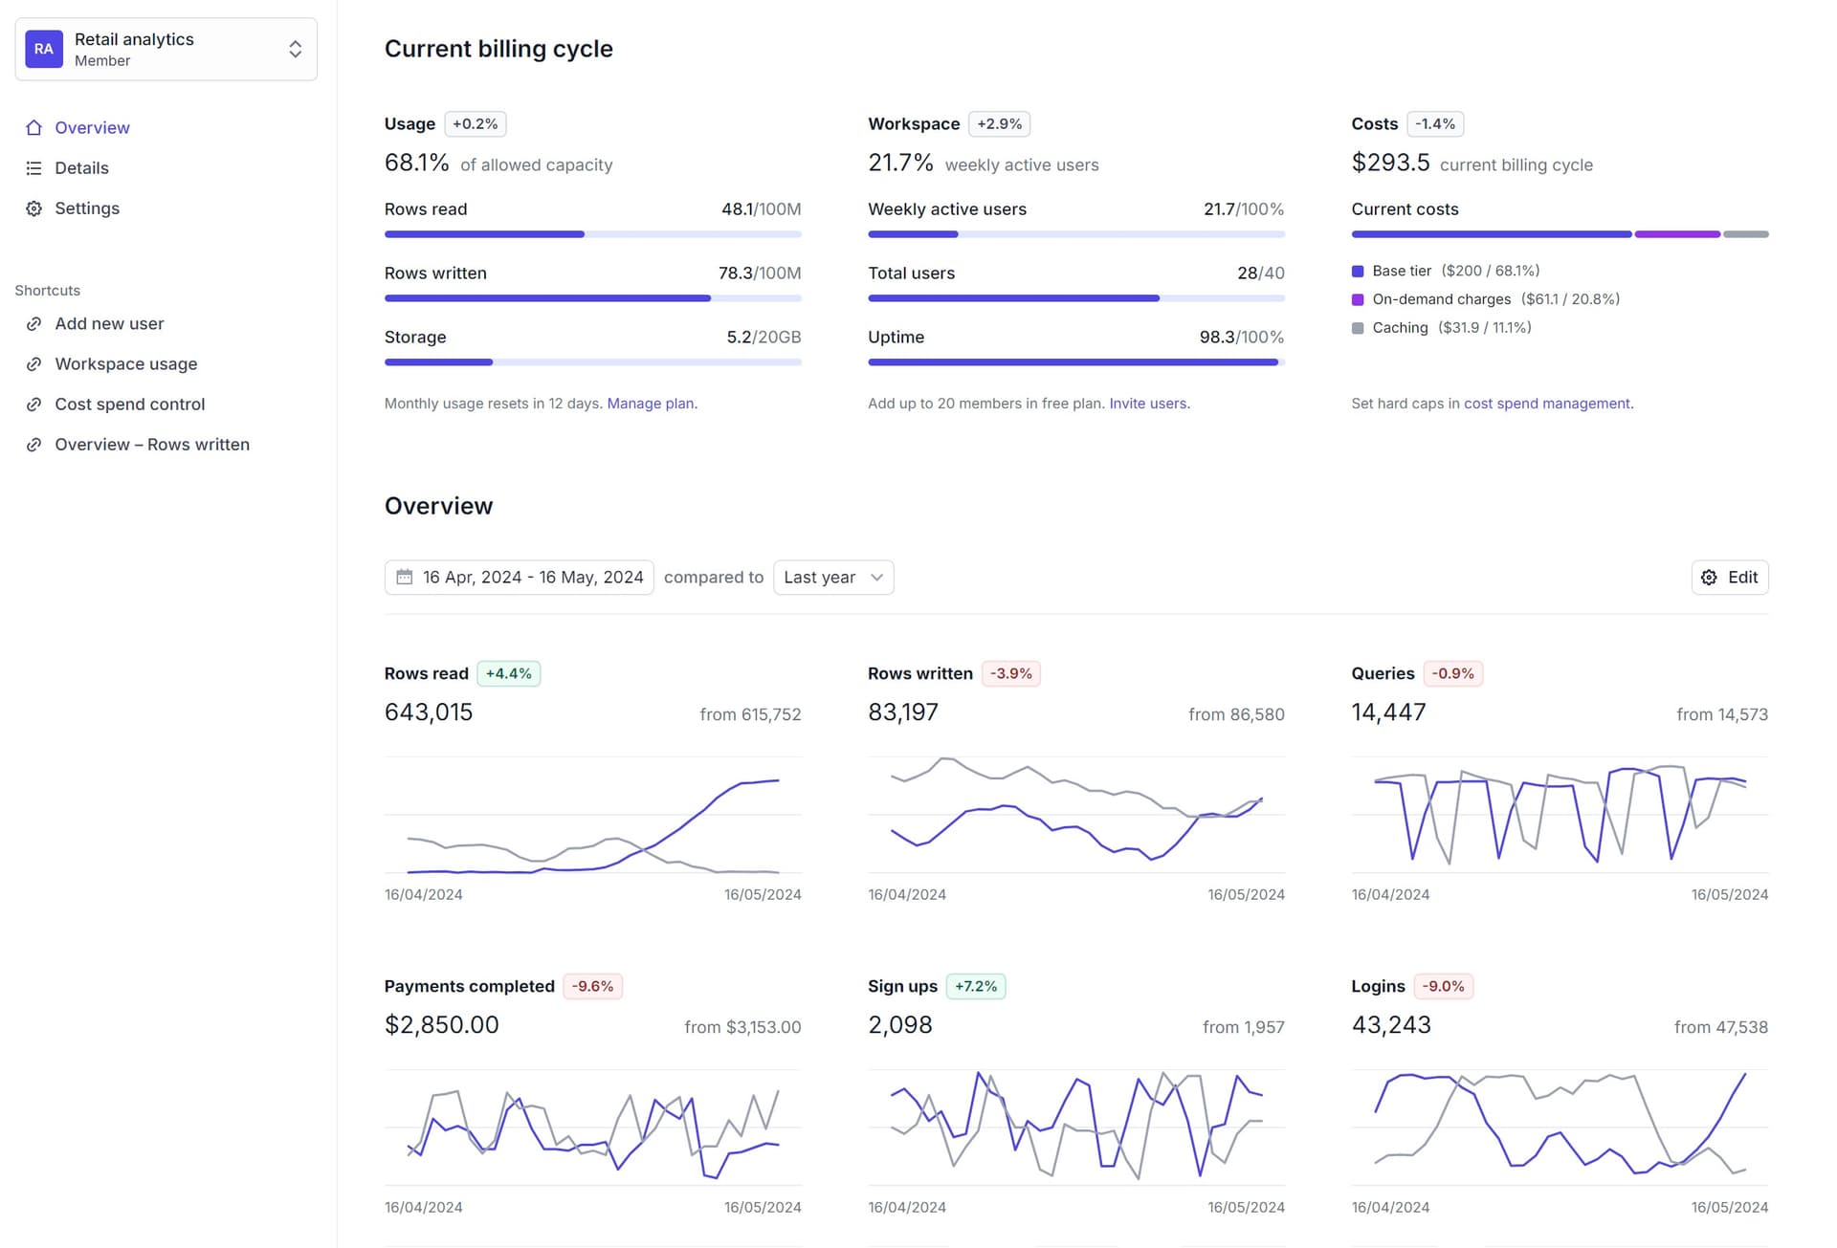Click link icon beside Cost spend control
The image size is (1837, 1248).
click(x=34, y=405)
